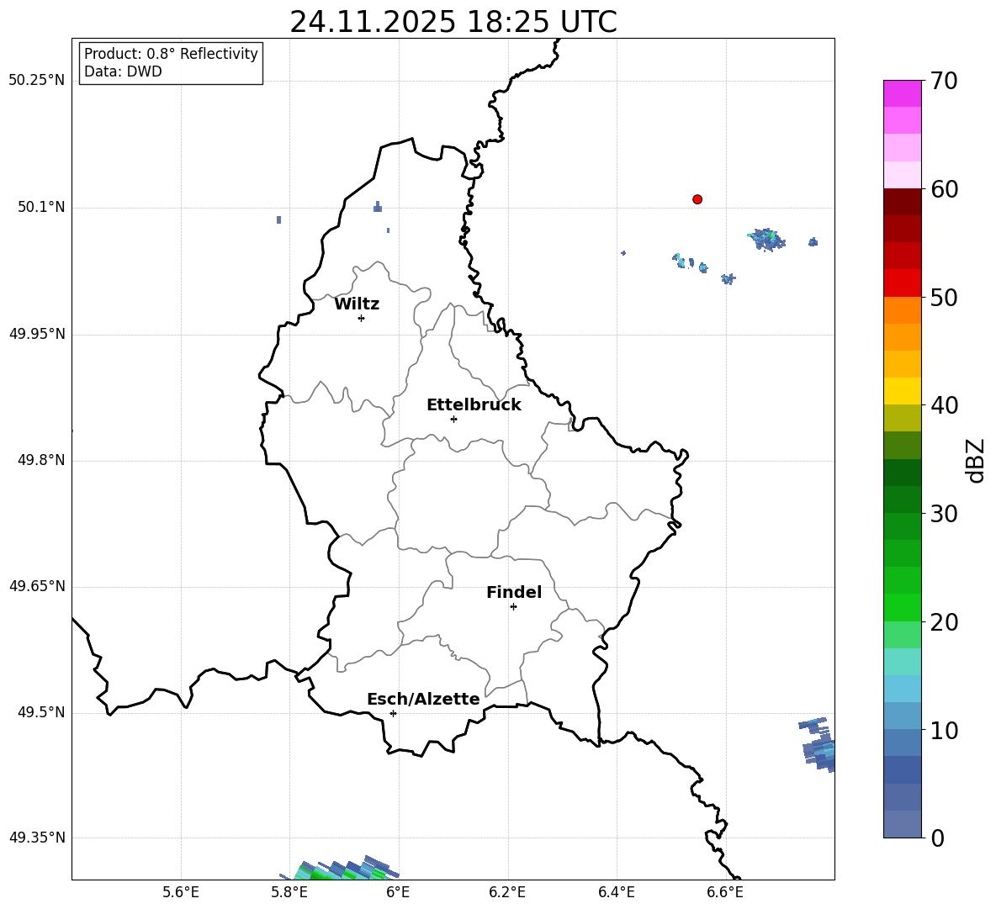
Task: Click the Esch/Alzette station cross marker
Action: (393, 713)
